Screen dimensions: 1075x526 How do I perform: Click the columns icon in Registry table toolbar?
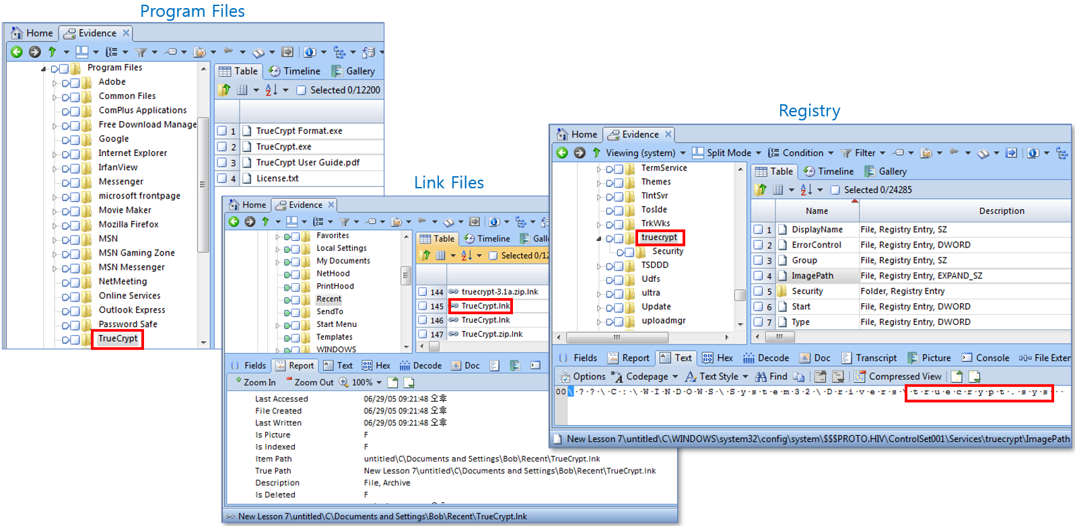(778, 190)
